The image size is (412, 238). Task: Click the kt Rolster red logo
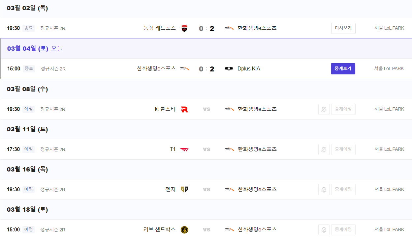click(184, 109)
